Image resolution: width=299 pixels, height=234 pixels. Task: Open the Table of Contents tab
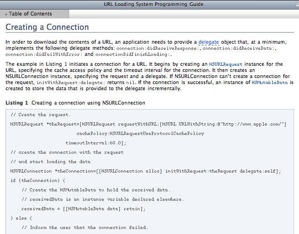tap(34, 14)
